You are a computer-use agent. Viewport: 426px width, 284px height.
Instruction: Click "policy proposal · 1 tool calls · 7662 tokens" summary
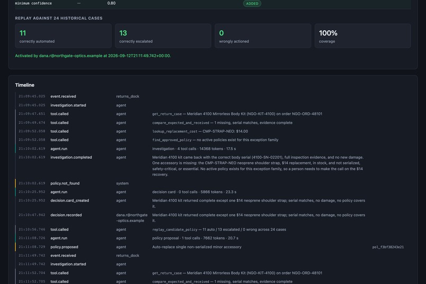195,238
